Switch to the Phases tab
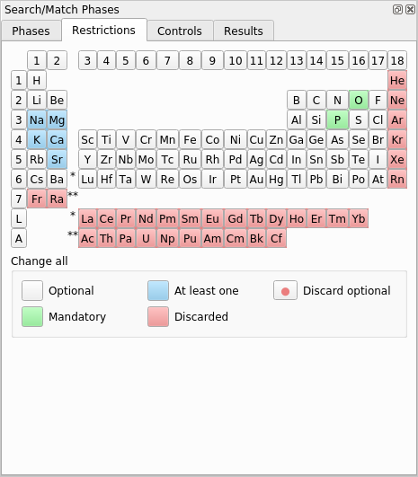 pos(31,31)
